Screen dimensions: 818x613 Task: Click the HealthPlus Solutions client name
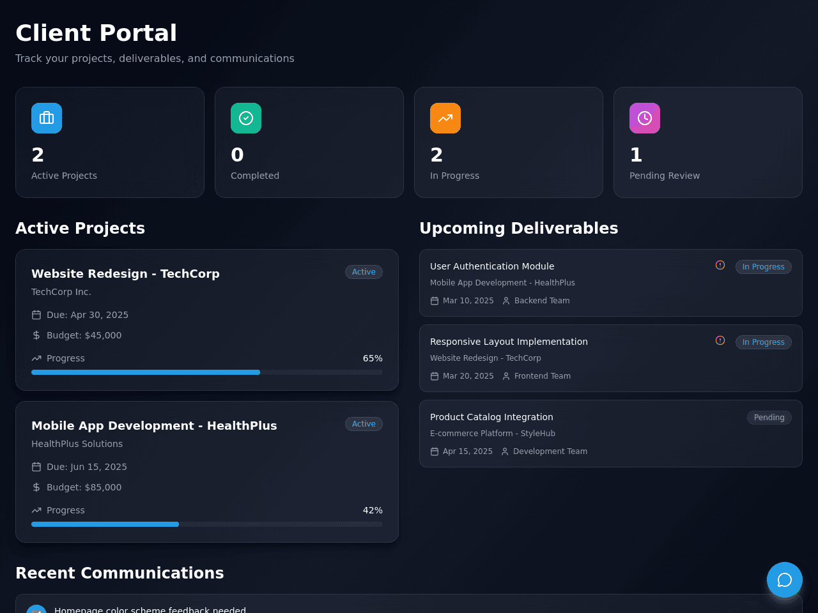point(77,444)
